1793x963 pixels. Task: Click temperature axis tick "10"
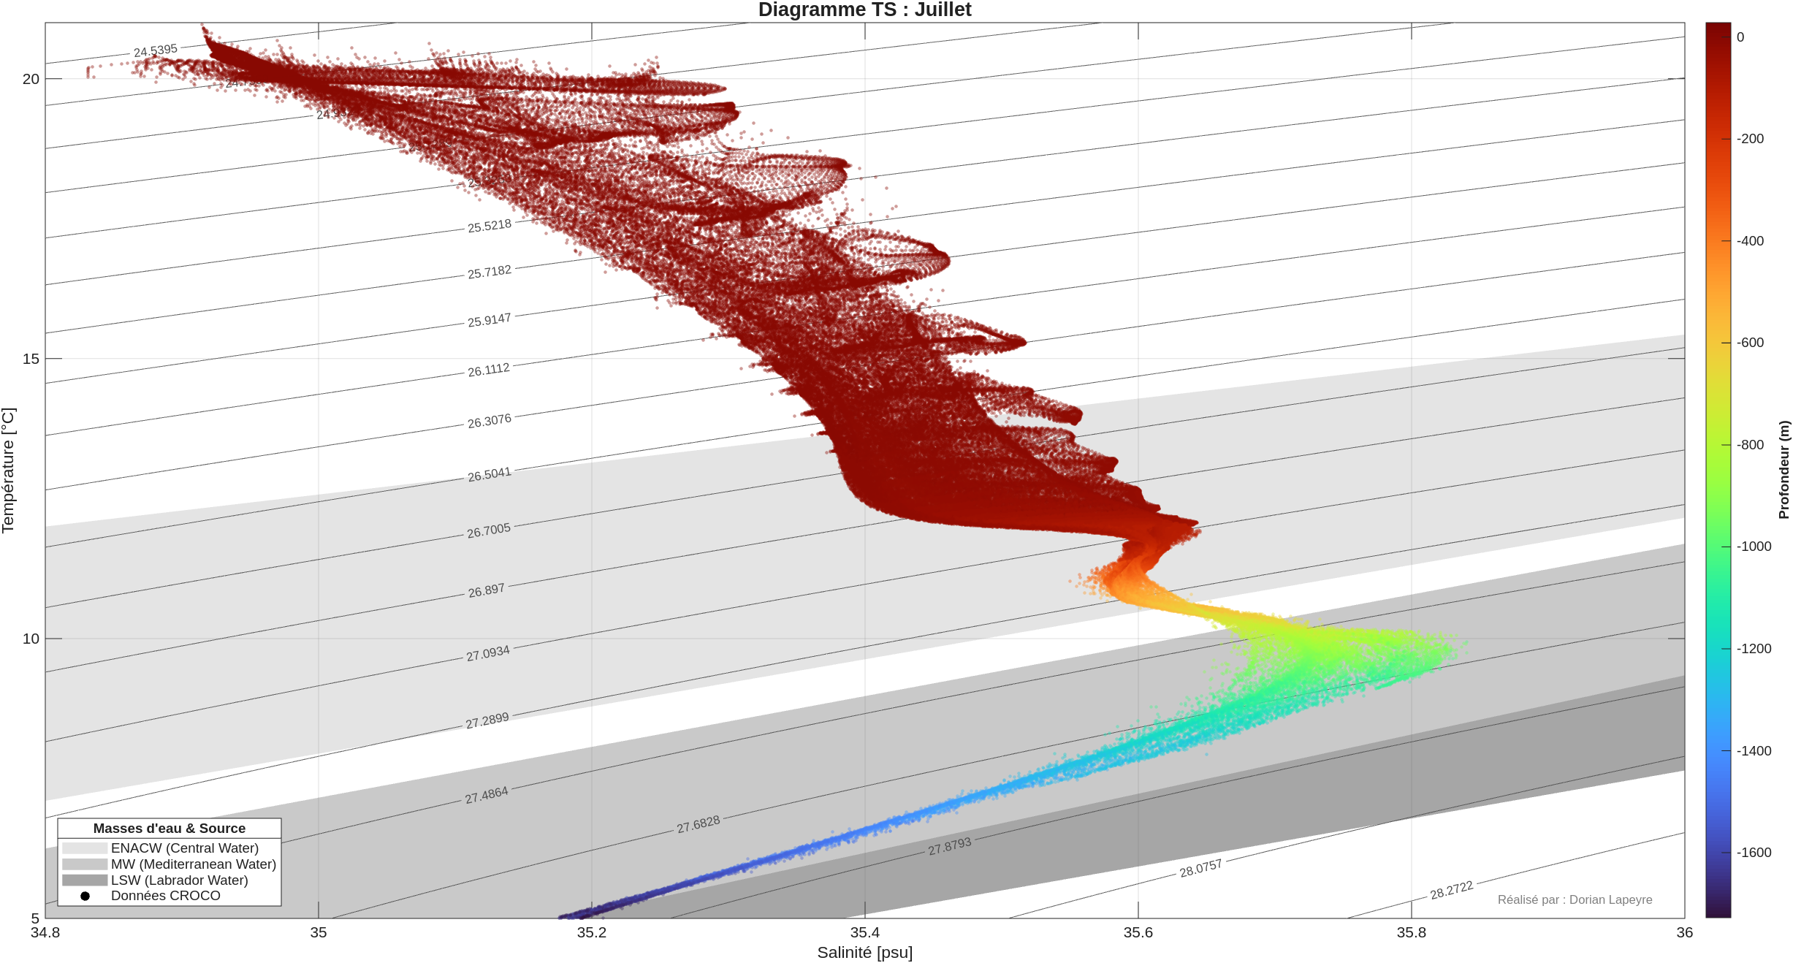pyautogui.click(x=31, y=639)
